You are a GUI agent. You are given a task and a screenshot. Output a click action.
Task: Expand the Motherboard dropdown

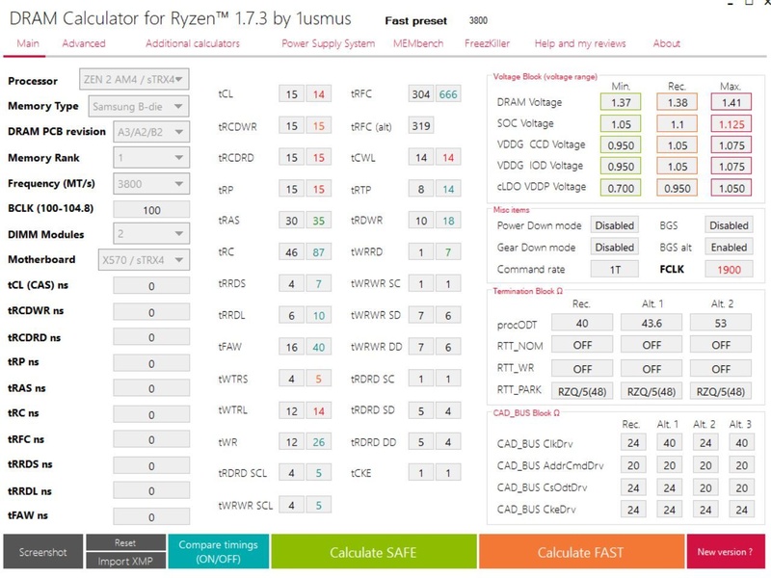(x=144, y=259)
